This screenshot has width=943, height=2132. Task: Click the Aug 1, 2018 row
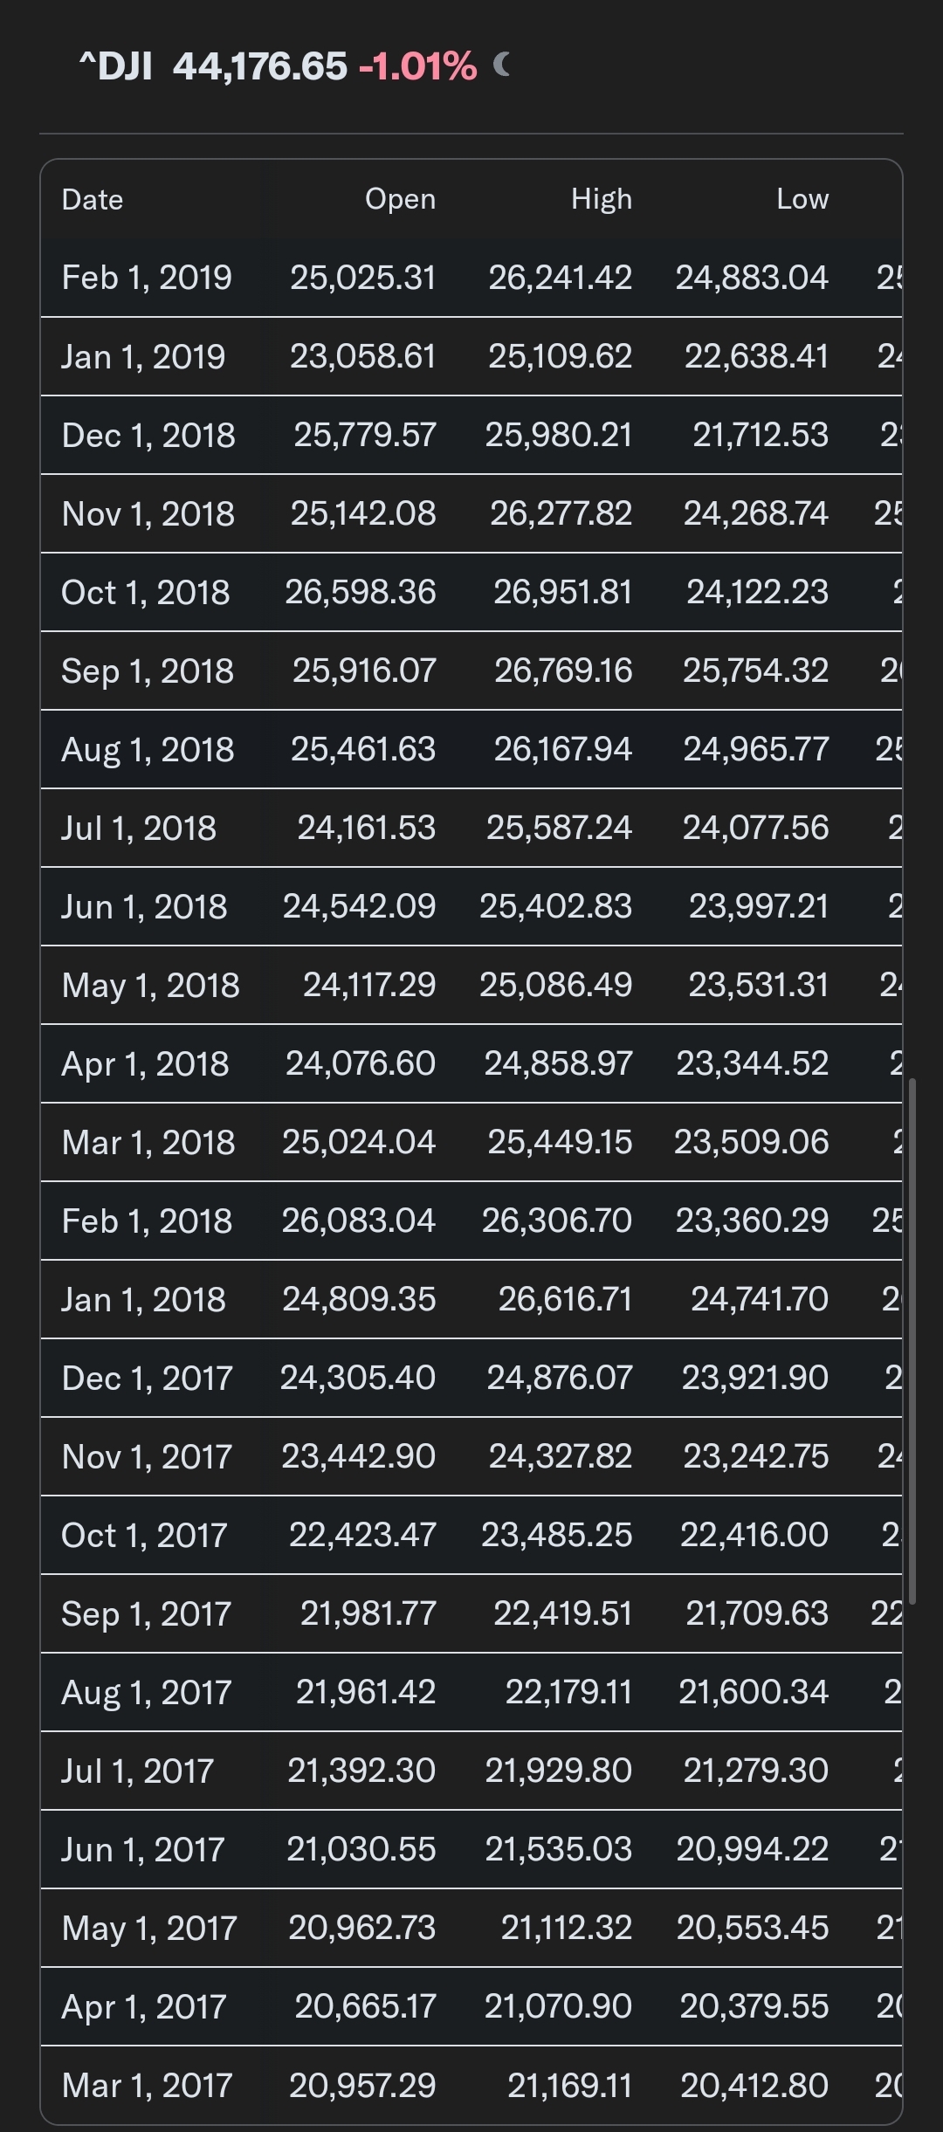click(x=471, y=749)
